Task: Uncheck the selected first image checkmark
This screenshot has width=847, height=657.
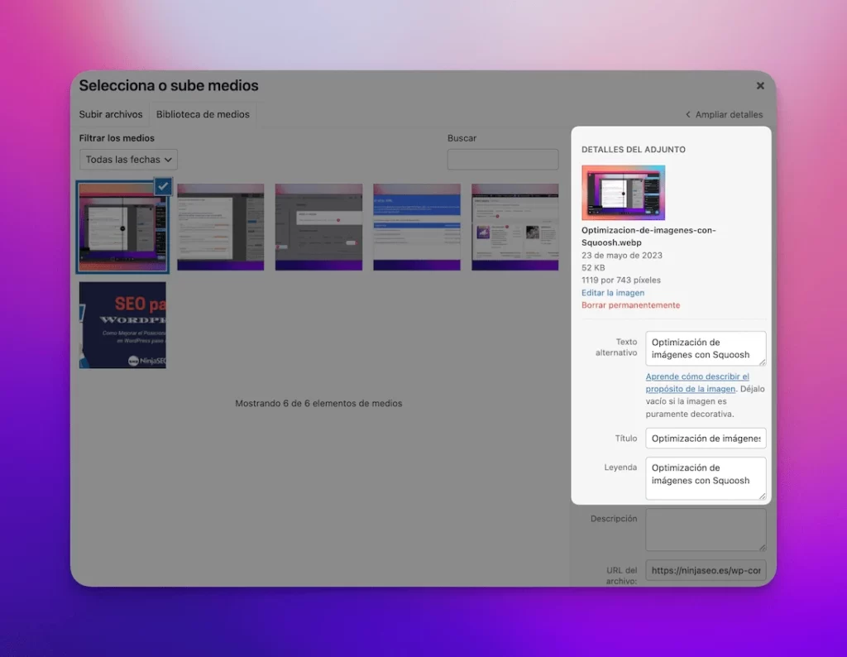Action: coord(163,187)
